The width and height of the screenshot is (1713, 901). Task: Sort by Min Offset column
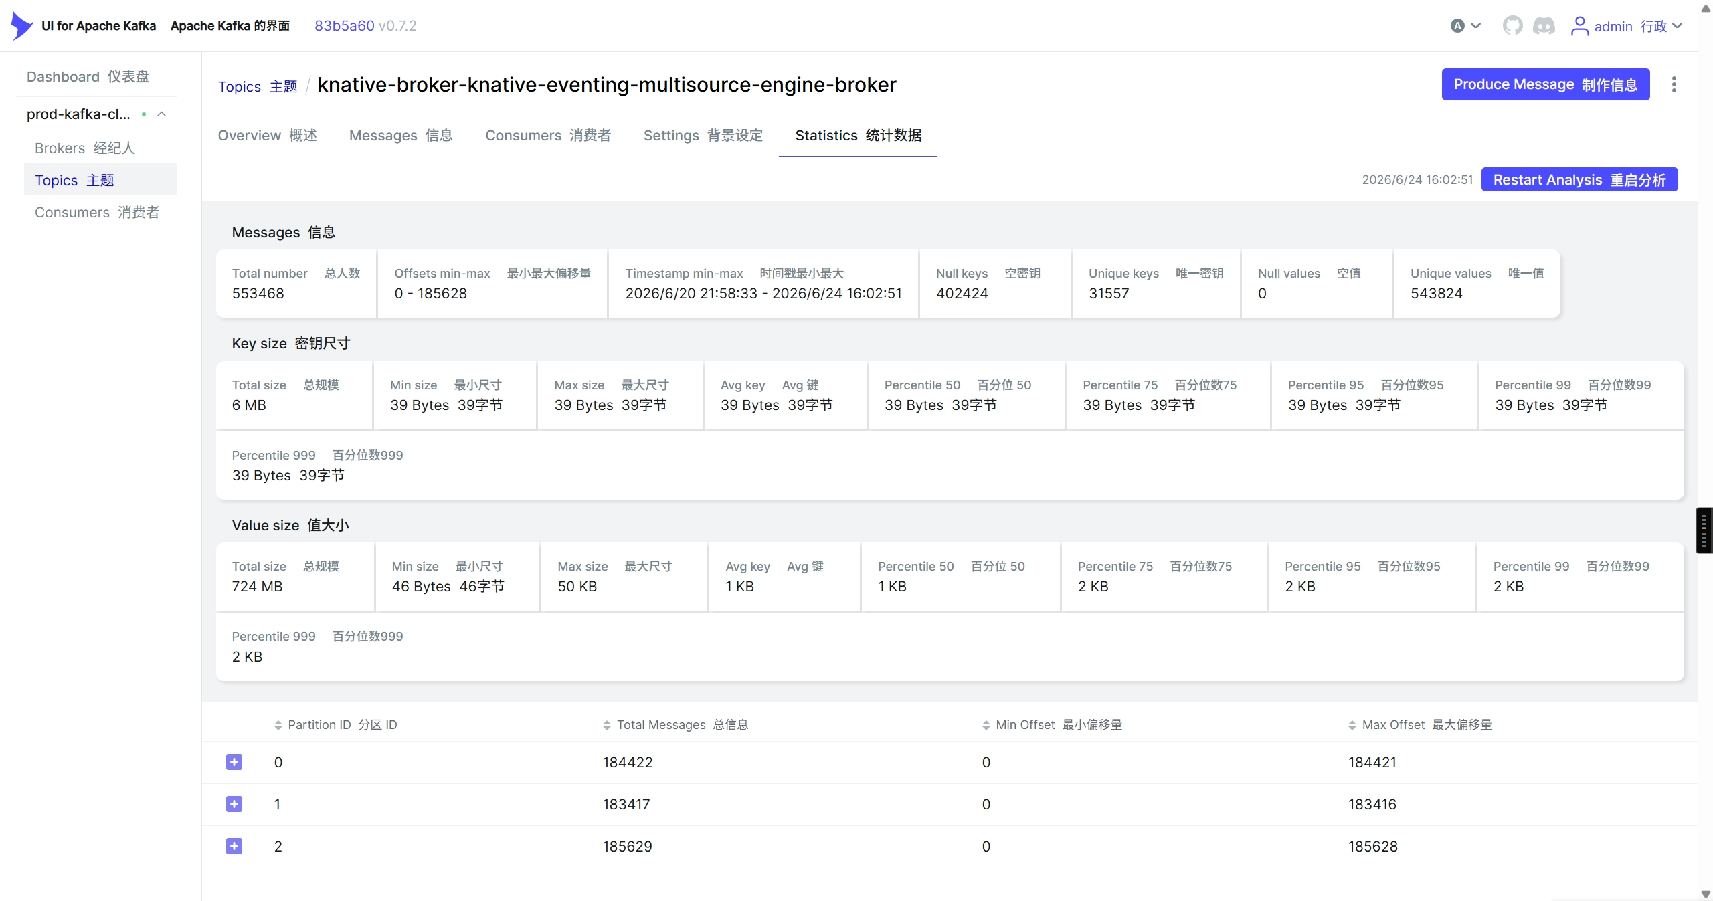(x=1052, y=725)
